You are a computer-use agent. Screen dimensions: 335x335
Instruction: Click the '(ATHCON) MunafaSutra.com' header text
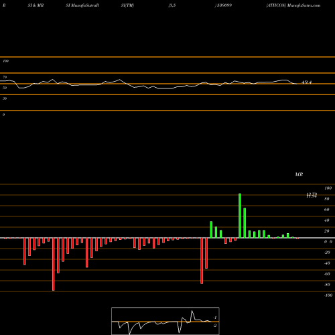293,5
